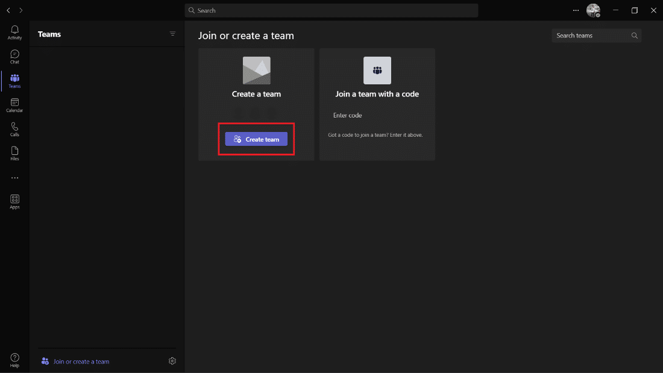
Task: Click Join or create a team link
Action: [x=81, y=362]
